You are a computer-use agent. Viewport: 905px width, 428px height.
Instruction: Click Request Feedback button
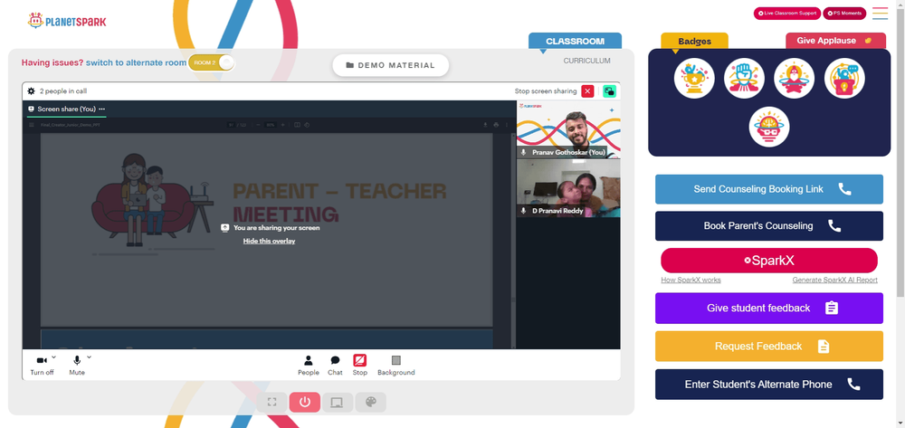point(768,346)
